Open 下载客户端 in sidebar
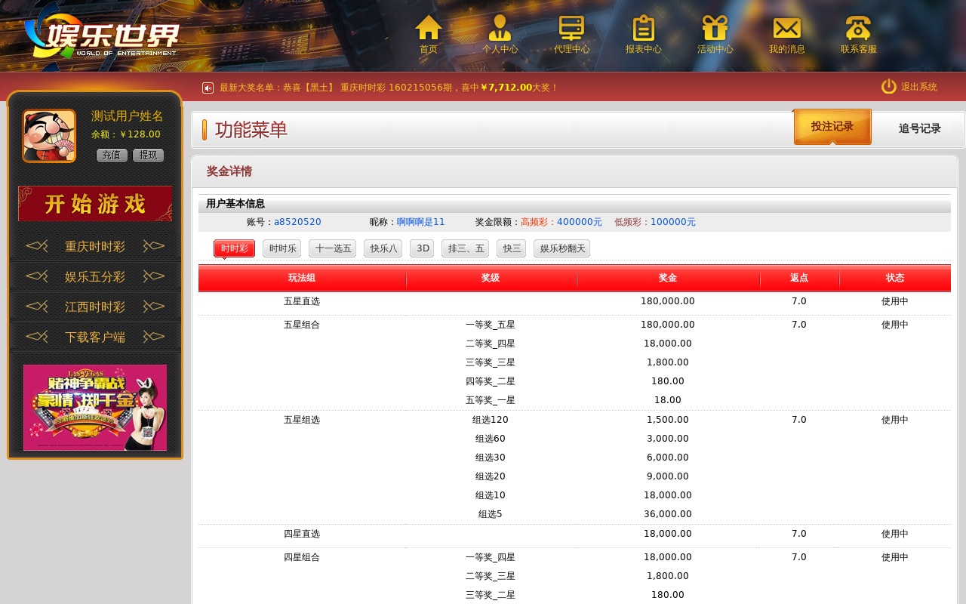 click(x=95, y=337)
